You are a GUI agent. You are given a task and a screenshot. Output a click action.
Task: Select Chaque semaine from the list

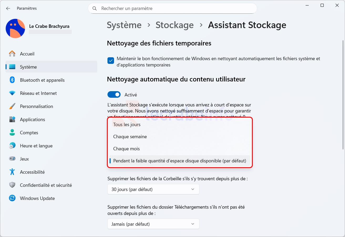coord(130,137)
